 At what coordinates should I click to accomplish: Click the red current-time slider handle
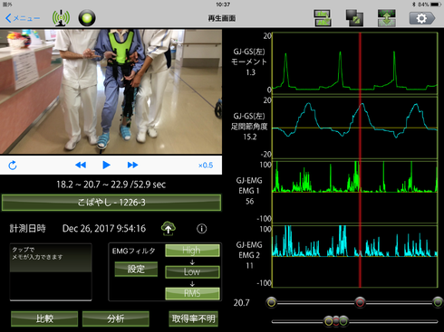pyautogui.click(x=360, y=302)
